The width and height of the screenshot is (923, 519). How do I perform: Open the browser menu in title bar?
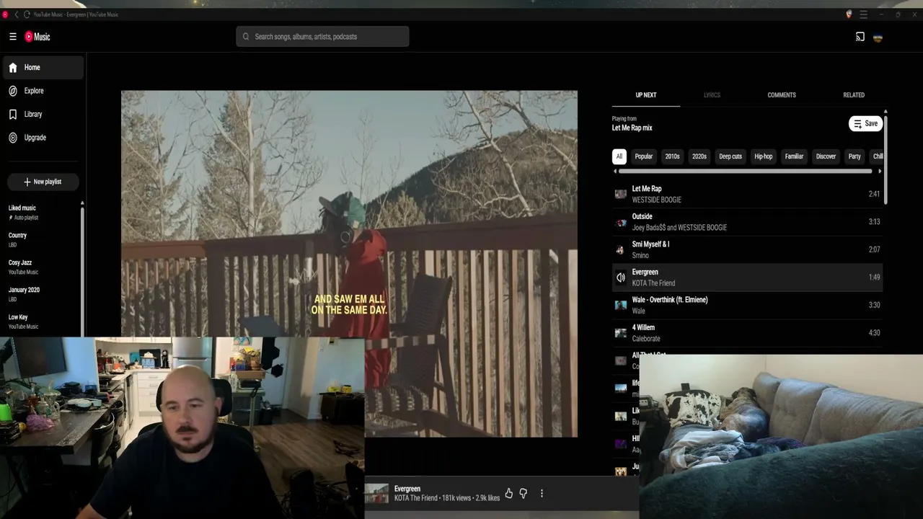[x=863, y=14]
